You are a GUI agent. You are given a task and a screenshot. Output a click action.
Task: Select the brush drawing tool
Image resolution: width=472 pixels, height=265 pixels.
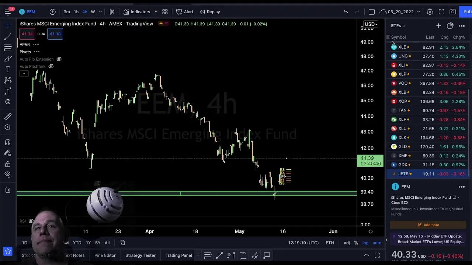pos(8,59)
